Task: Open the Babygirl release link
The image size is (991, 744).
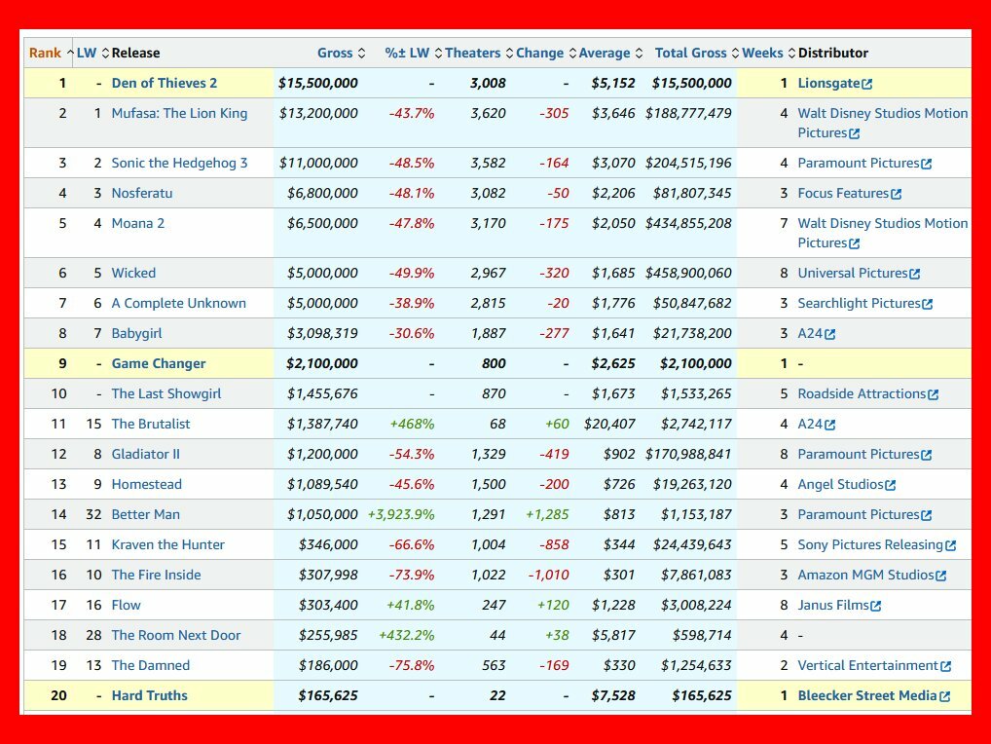Action: pos(136,334)
